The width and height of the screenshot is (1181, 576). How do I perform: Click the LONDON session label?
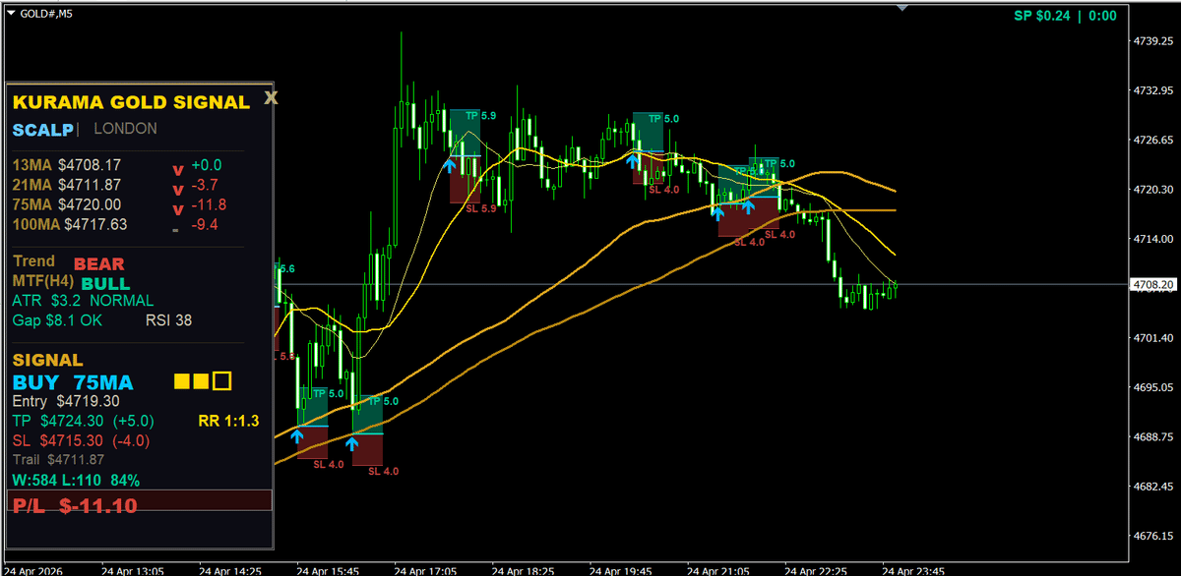[x=125, y=129]
